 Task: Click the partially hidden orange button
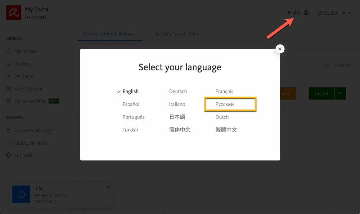(x=288, y=93)
